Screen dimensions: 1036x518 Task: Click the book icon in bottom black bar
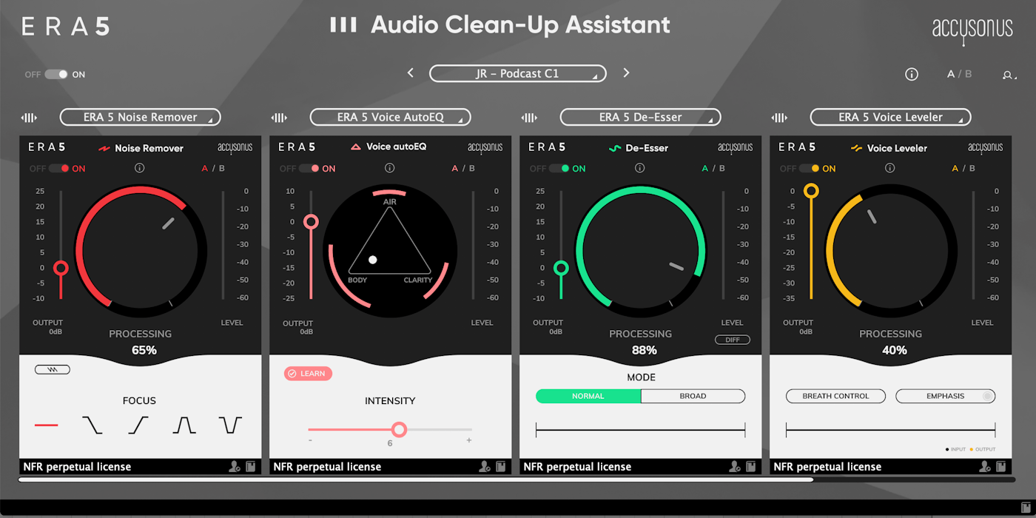1026,506
